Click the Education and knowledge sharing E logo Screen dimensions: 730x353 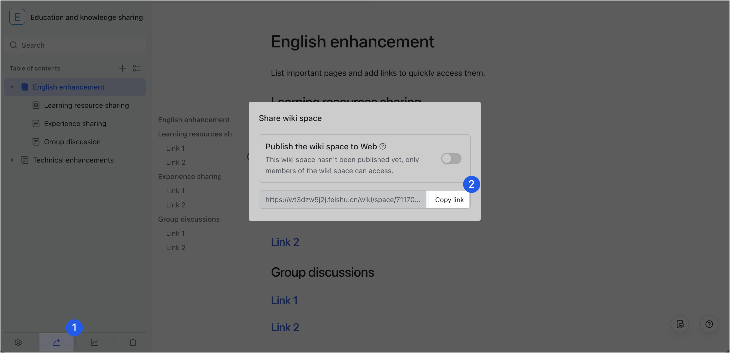17,17
